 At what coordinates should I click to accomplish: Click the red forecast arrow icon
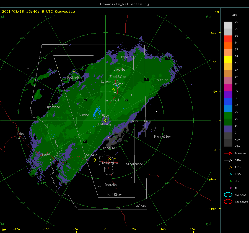(228, 153)
